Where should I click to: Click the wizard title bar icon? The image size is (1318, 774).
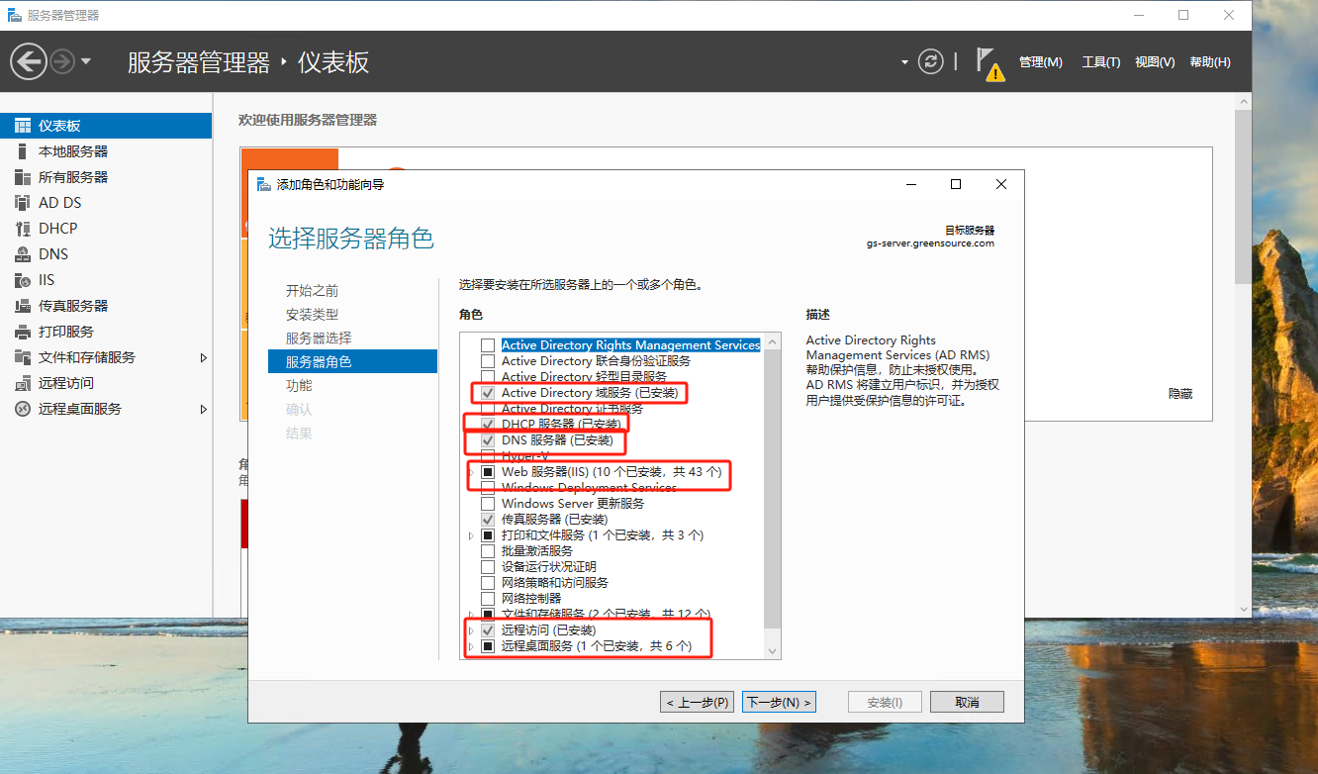point(263,184)
